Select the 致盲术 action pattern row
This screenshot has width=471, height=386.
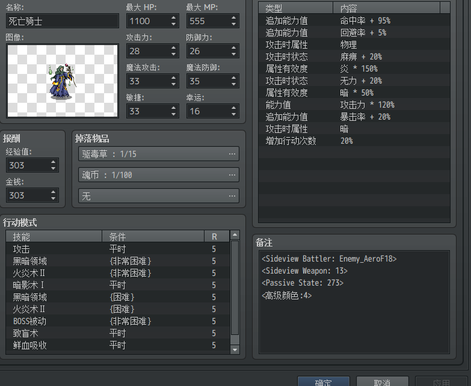pyautogui.click(x=118, y=333)
